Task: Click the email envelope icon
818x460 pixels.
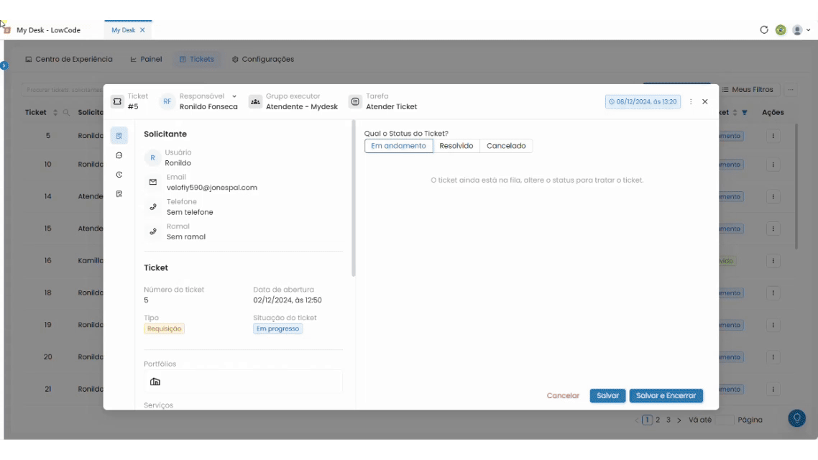Action: coord(153,182)
